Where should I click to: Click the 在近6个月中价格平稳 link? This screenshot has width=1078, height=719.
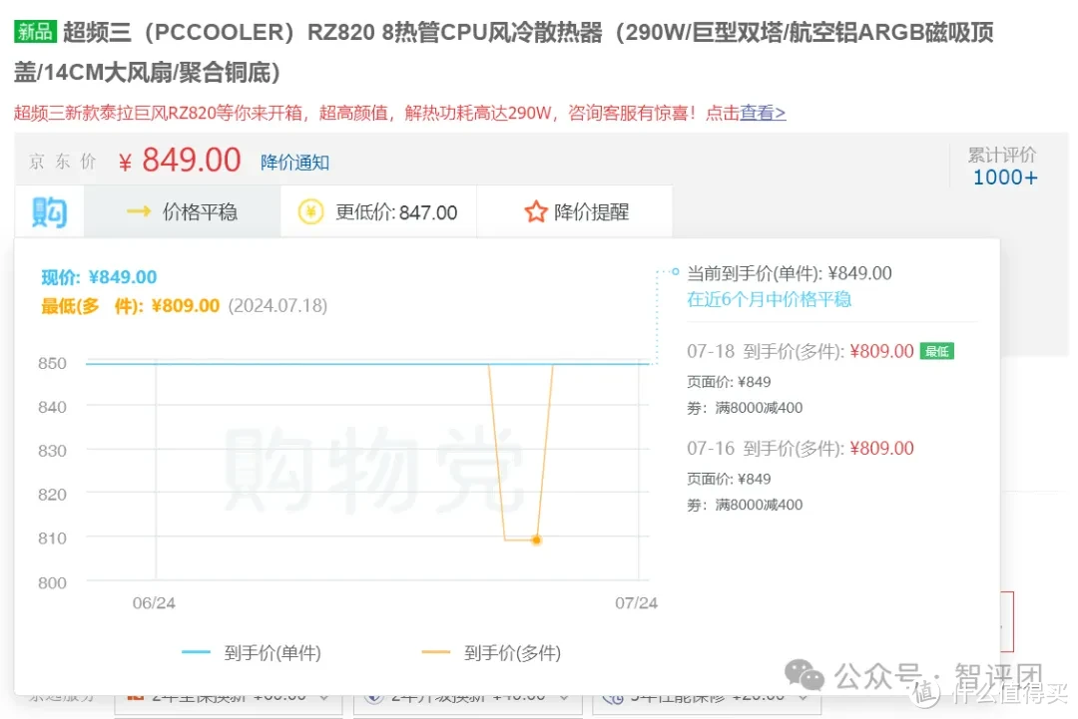769,299
